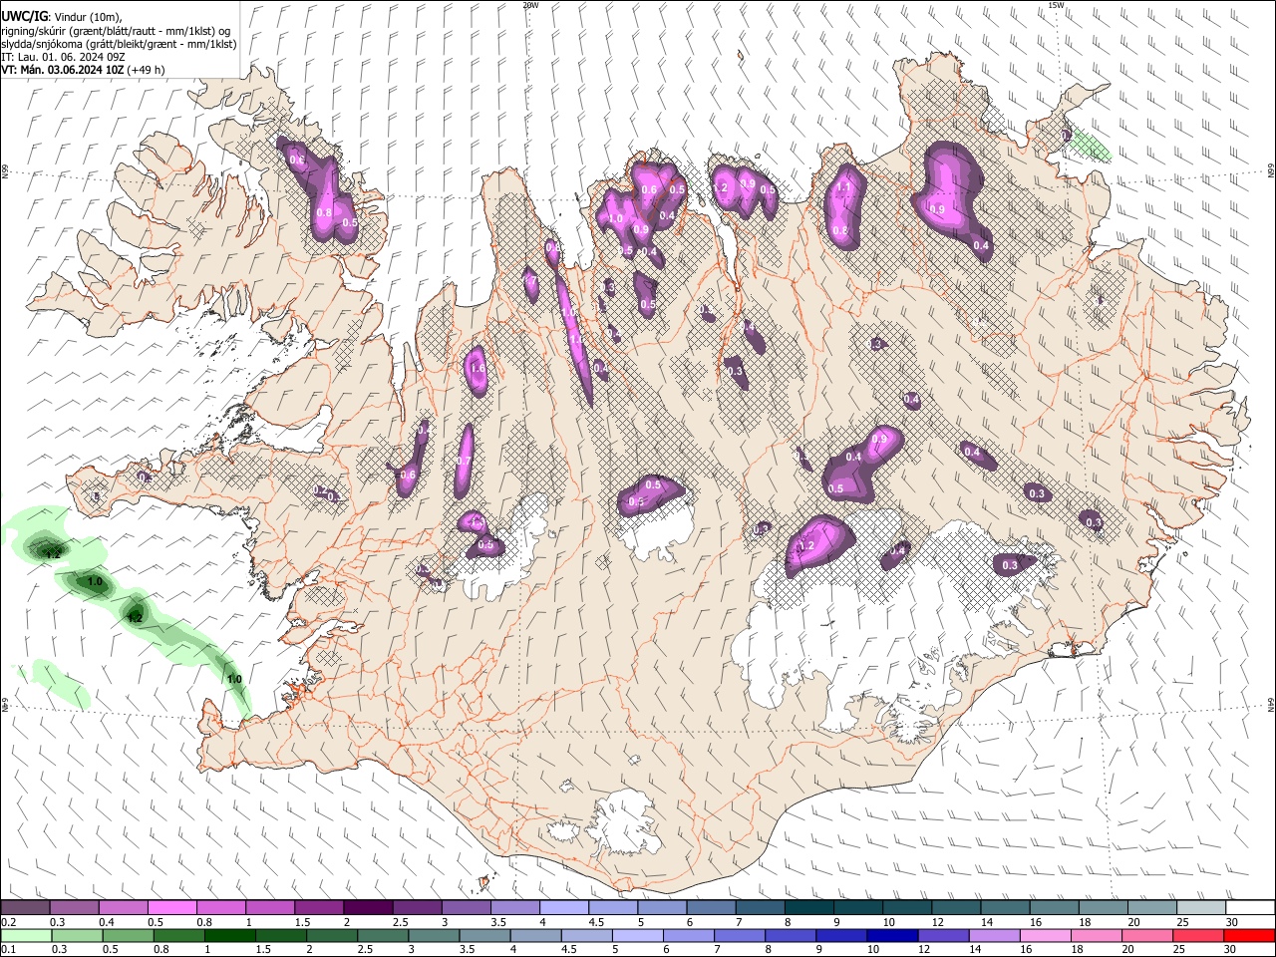Click the 'rigning/skúrir' legend description line
The image size is (1276, 957).
click(x=116, y=30)
